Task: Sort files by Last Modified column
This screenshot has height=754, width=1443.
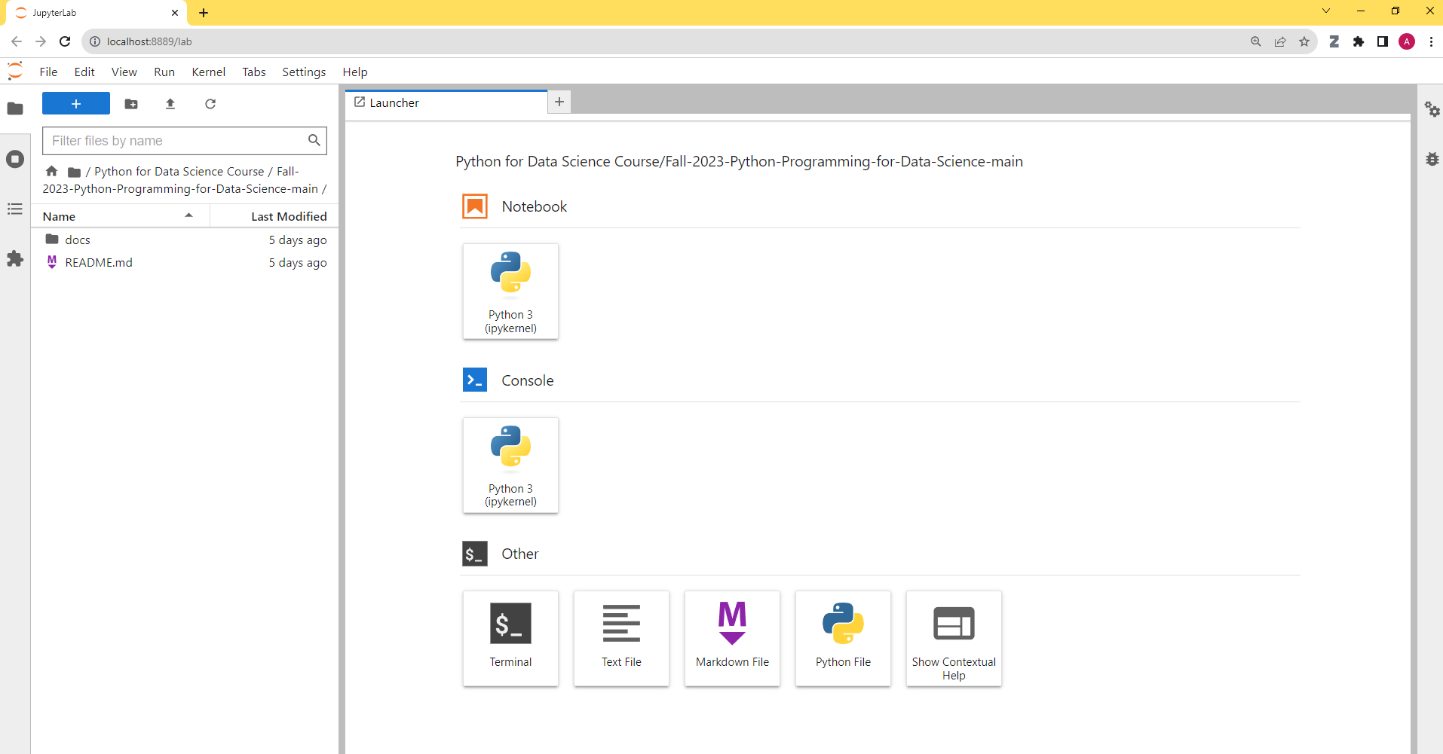Action: (274, 216)
